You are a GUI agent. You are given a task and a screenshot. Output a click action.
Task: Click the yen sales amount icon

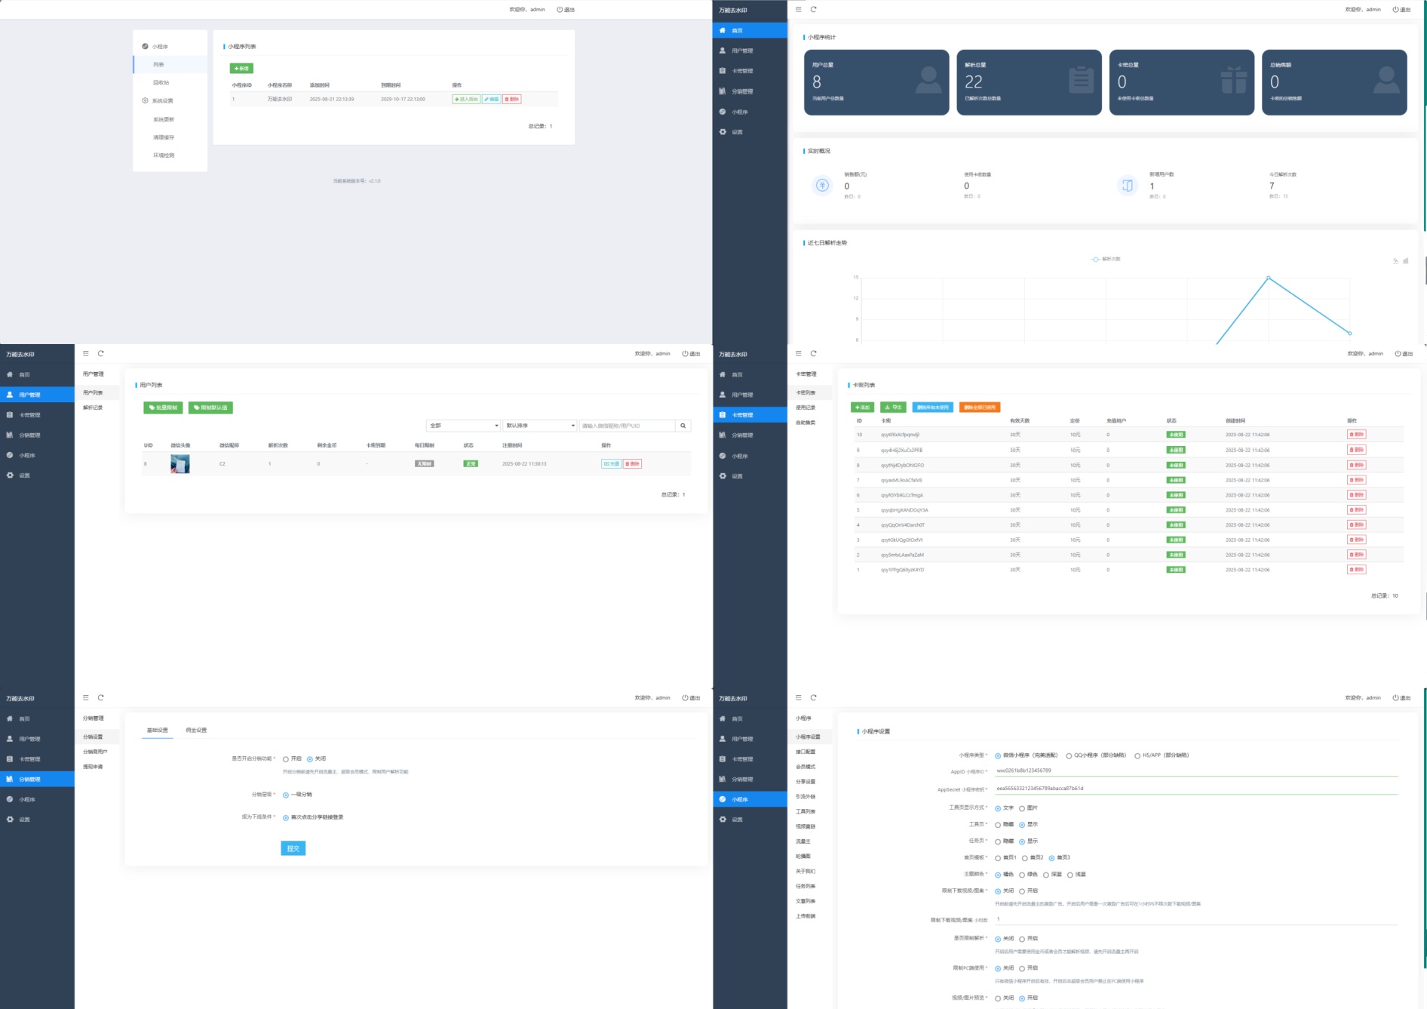pyautogui.click(x=822, y=185)
